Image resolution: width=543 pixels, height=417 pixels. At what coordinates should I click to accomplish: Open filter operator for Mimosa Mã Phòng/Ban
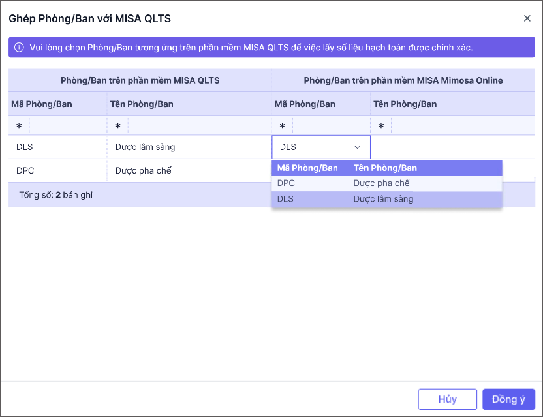tap(282, 126)
